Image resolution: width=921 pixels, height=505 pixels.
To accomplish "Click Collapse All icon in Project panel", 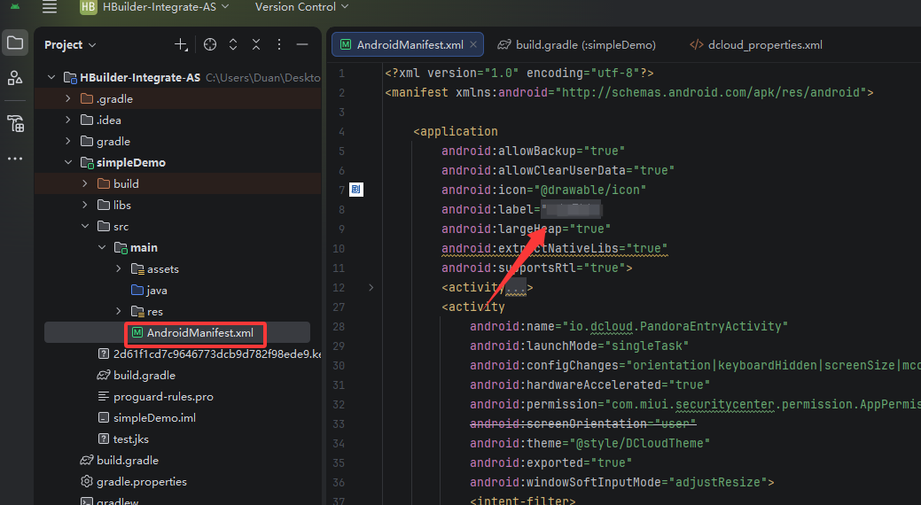I will (x=256, y=44).
